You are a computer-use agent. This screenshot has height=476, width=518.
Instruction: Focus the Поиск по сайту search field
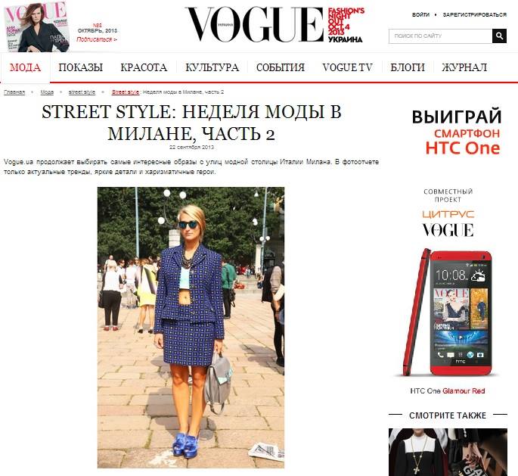pos(440,36)
